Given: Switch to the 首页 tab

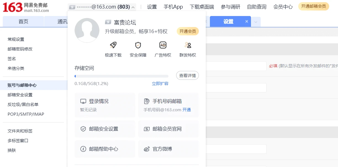Looking at the screenshot, I should pyautogui.click(x=23, y=22).
